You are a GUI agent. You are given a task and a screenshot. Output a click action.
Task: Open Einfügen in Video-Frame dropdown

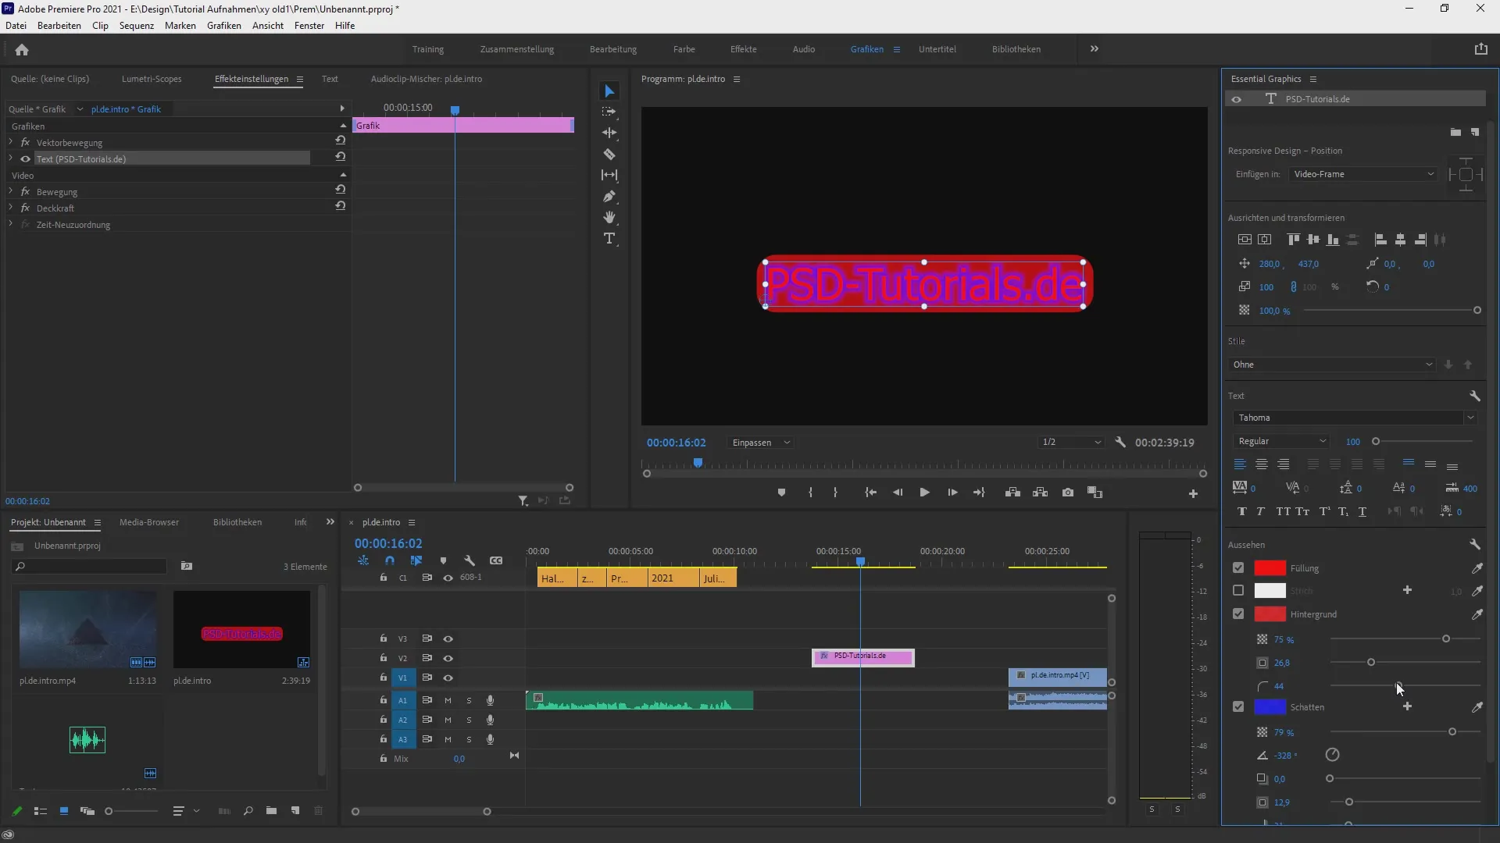1362,174
